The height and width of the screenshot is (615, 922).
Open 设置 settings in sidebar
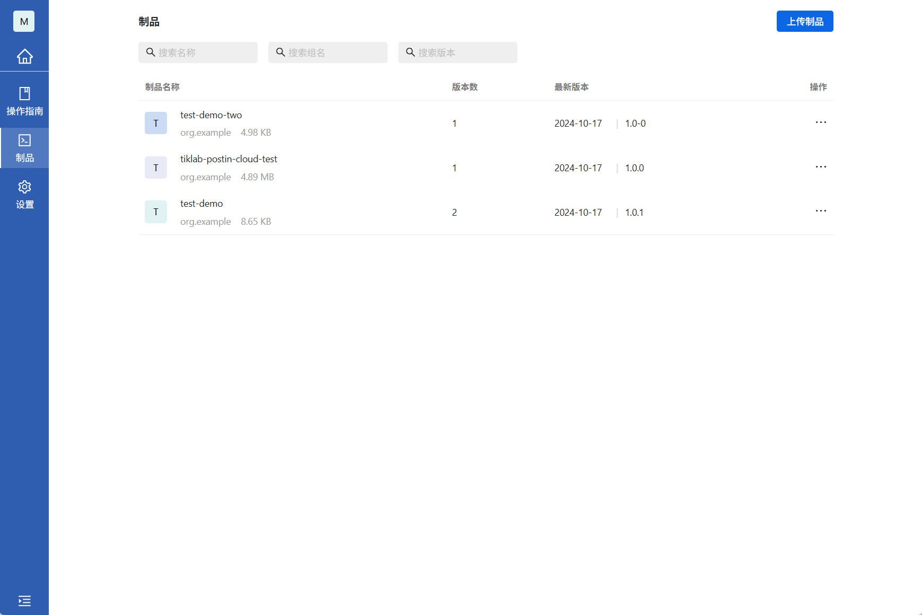[x=24, y=195]
